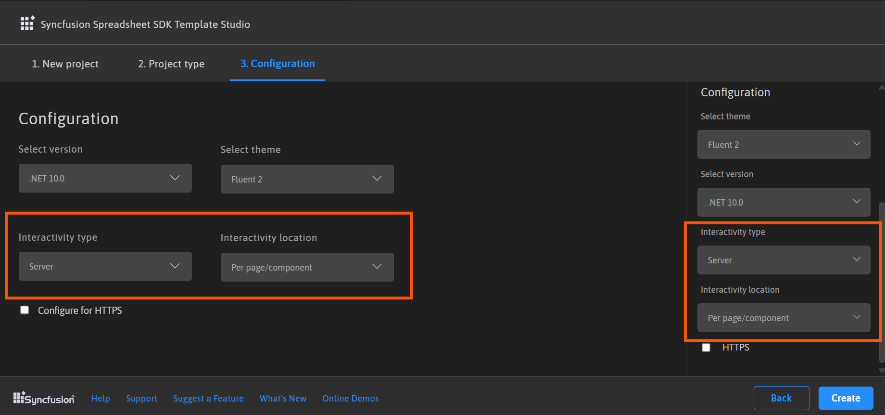Open the side panel Fluent 2 theme dropdown
Screen dimensions: 885x415
coord(784,144)
